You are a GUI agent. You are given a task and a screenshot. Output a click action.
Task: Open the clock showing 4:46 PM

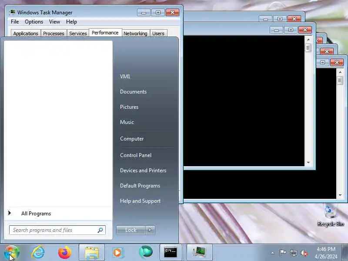(326, 253)
